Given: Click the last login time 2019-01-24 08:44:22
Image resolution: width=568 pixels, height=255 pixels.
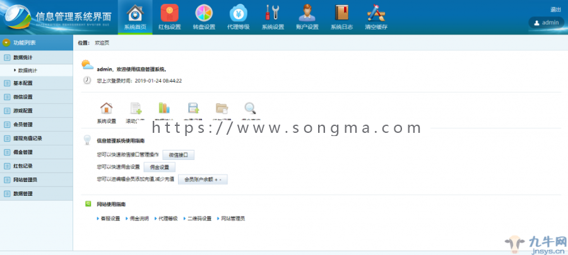Looking at the screenshot, I should 158,81.
